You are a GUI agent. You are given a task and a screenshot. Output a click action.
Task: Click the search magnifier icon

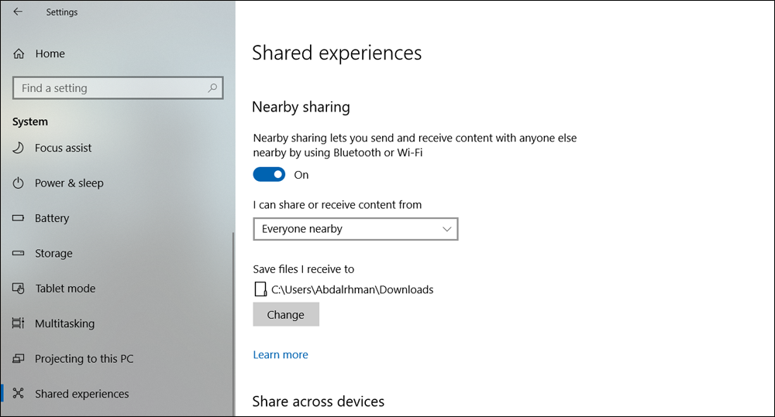212,88
